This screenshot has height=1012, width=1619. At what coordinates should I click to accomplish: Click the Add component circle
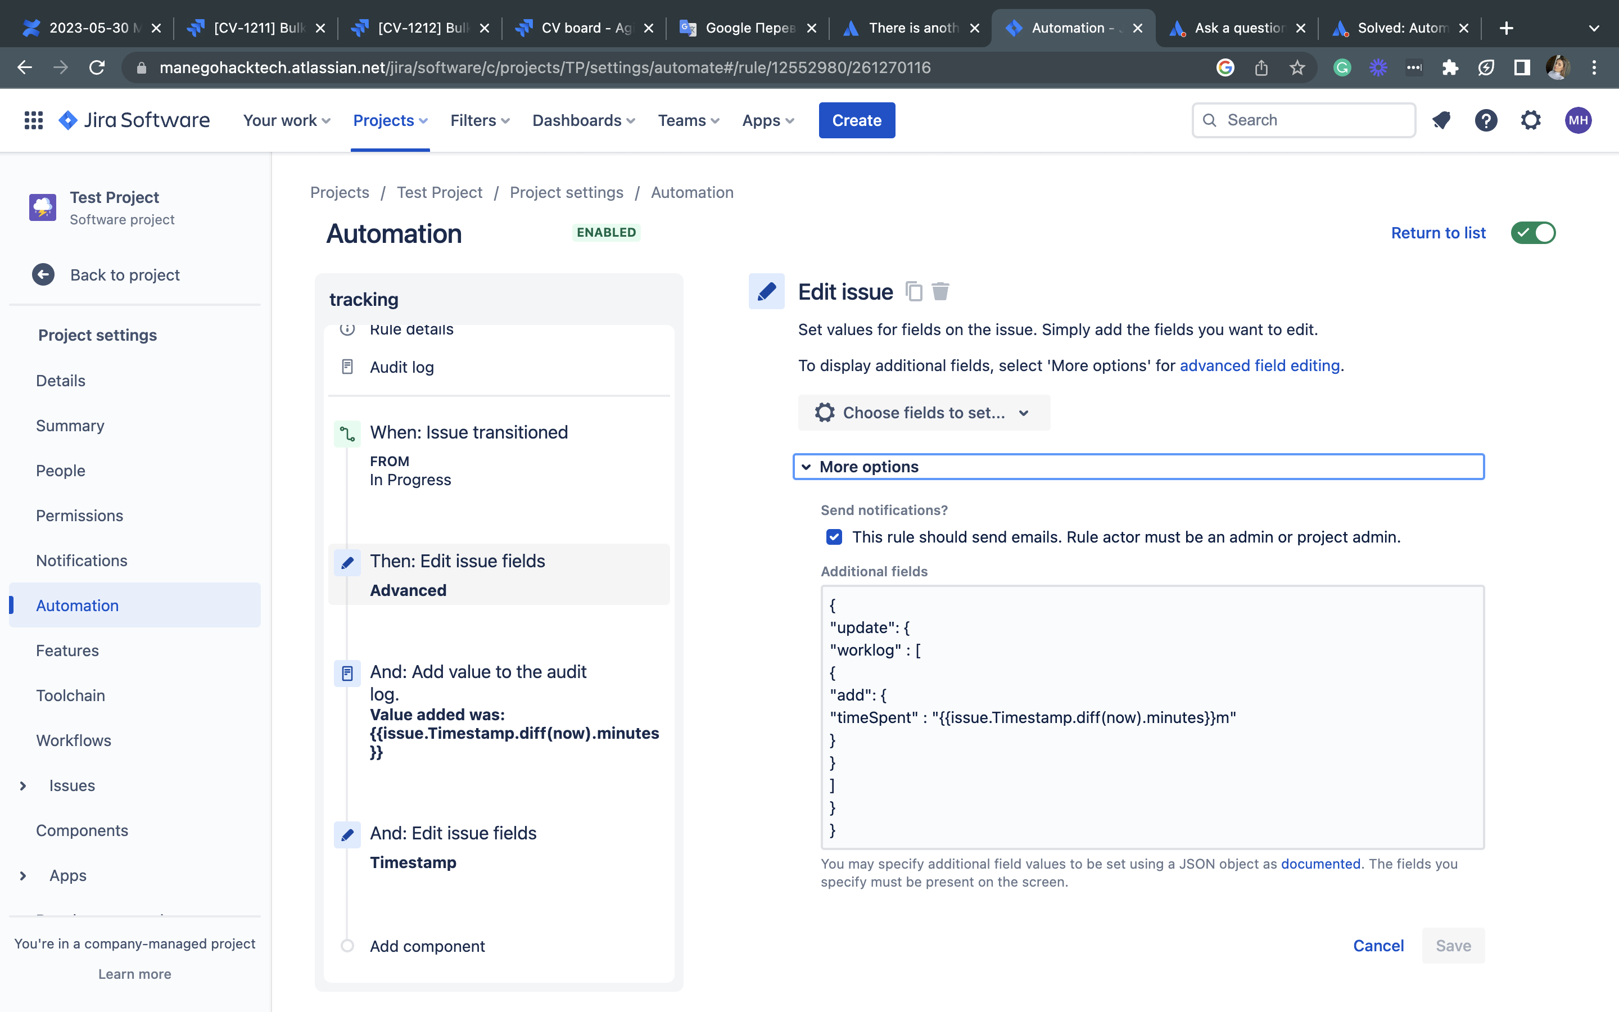coord(347,946)
